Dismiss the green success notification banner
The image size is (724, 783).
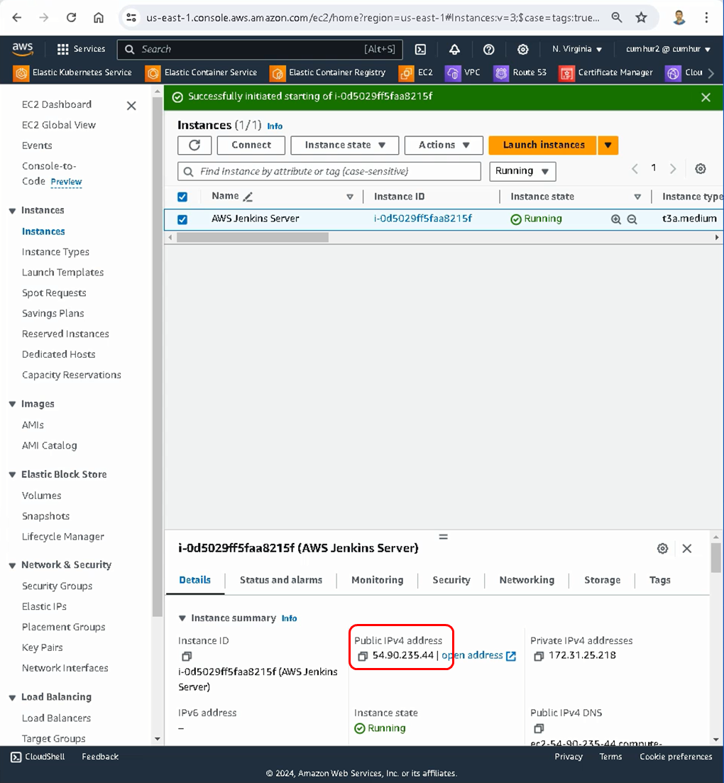click(706, 97)
